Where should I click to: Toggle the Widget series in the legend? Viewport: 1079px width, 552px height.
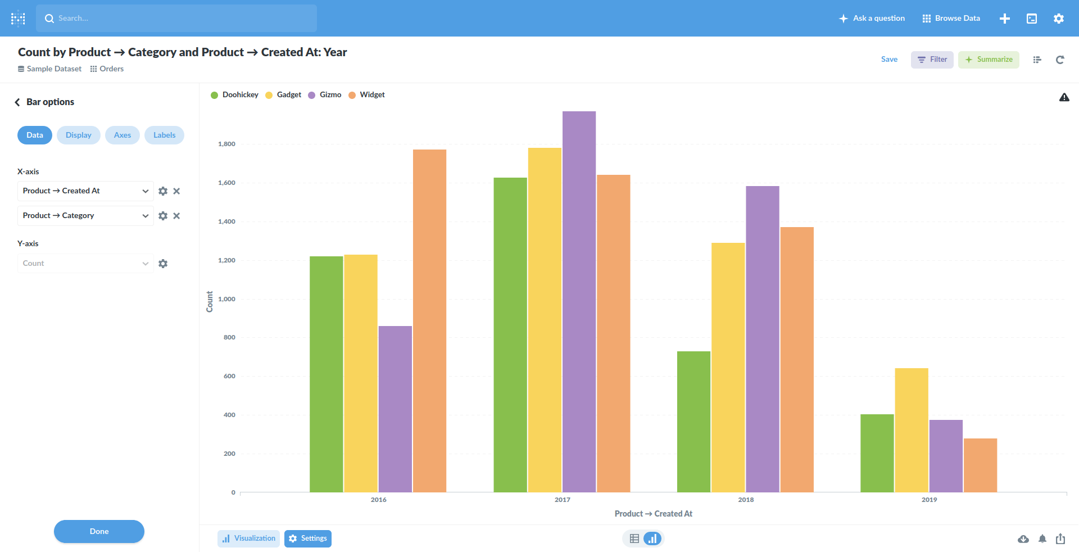pos(366,94)
